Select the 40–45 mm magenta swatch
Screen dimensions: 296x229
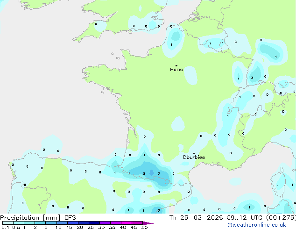click(x=127, y=223)
